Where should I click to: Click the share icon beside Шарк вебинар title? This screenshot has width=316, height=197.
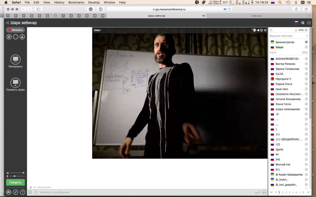[7, 23]
